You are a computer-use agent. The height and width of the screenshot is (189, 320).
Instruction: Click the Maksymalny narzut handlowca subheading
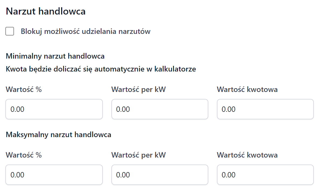pyautogui.click(x=58, y=134)
